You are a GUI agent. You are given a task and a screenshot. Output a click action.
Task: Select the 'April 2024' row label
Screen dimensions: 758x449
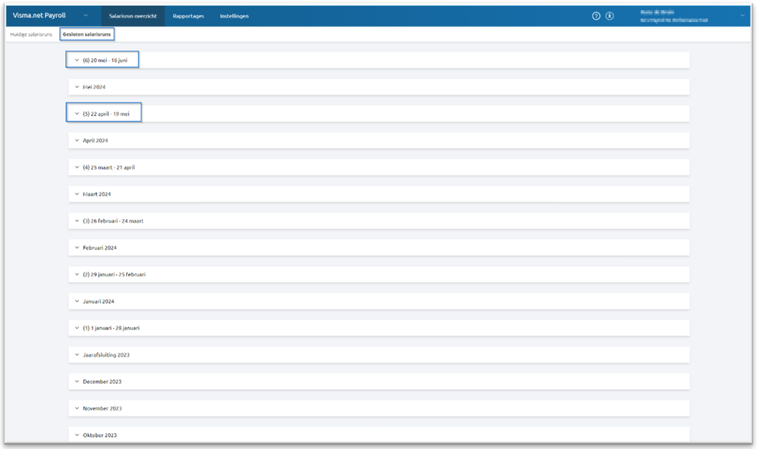pyautogui.click(x=96, y=140)
